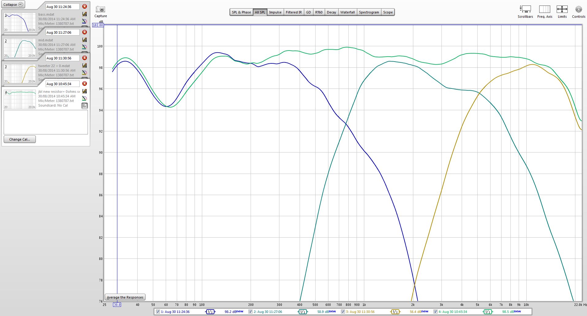Open the Filtered IR tab
The width and height of the screenshot is (587, 316).
(293, 12)
